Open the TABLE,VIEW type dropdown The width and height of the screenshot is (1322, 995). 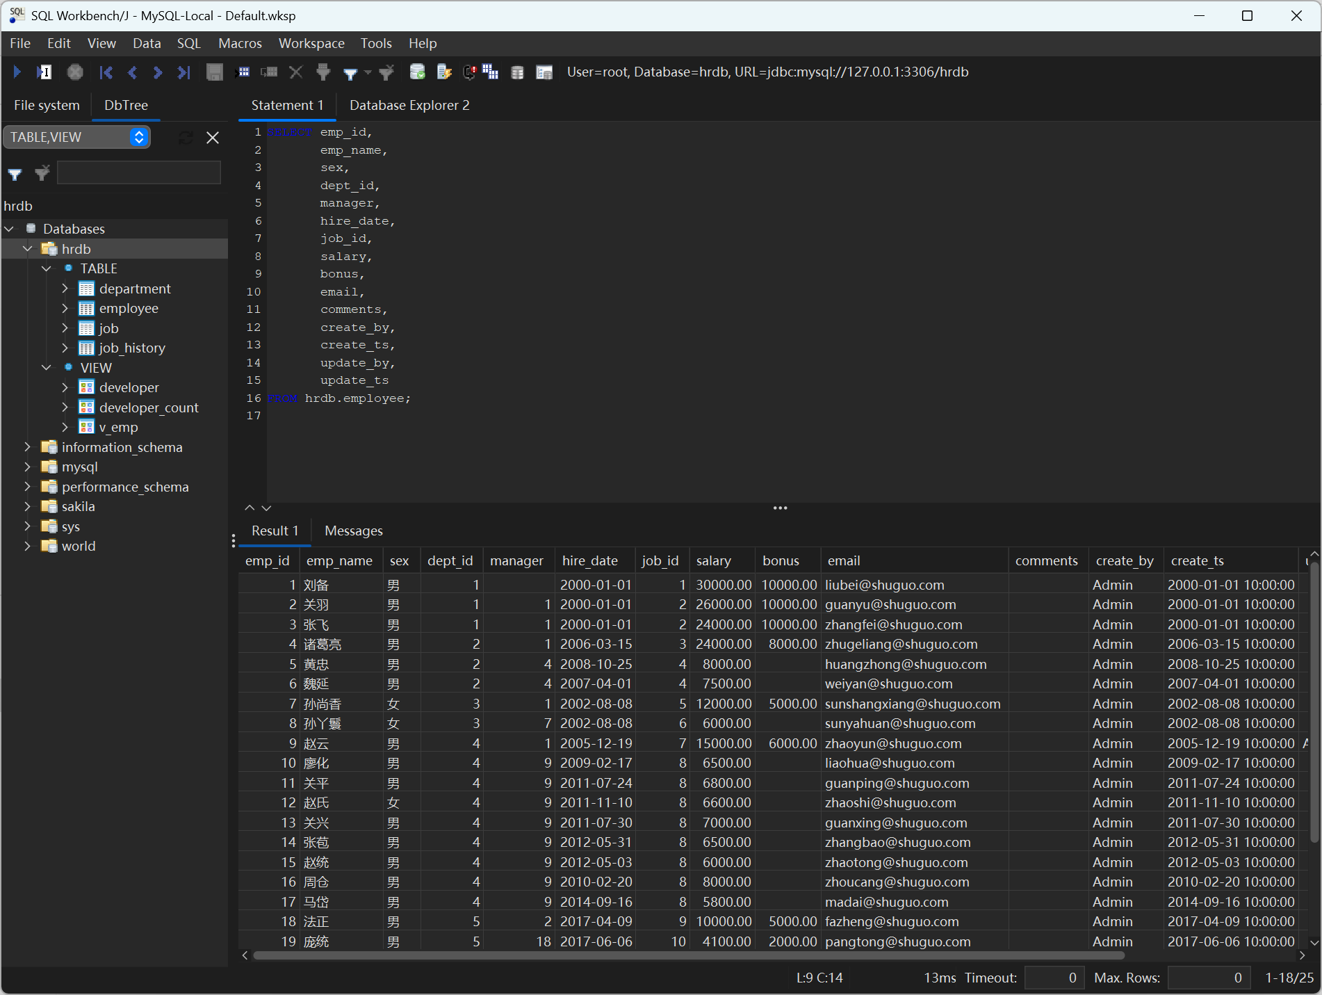[x=77, y=137]
